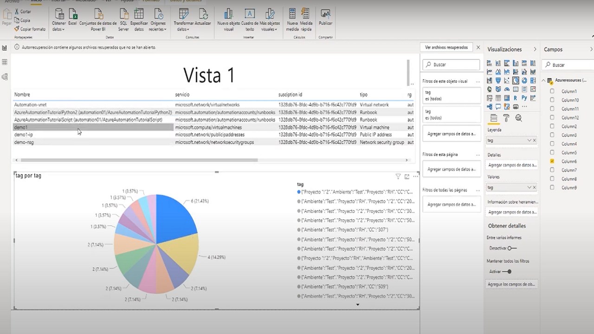Open the Valores tag field dropdown arrow
The width and height of the screenshot is (594, 334).
coord(529,187)
